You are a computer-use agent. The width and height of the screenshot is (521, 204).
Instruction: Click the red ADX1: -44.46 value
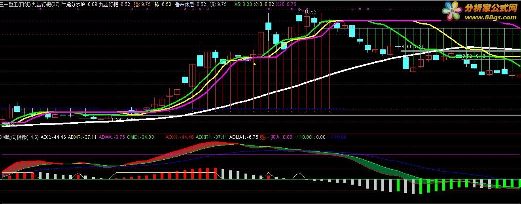(180, 137)
